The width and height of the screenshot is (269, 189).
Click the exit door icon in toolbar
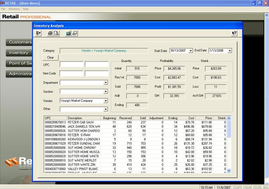coord(38,33)
